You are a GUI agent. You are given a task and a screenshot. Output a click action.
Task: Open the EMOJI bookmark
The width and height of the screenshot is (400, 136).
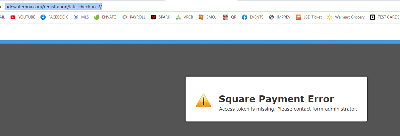coord(208,17)
